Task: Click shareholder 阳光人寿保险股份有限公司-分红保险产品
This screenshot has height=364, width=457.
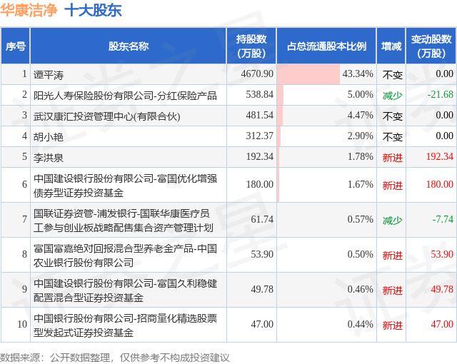Action: [125, 96]
